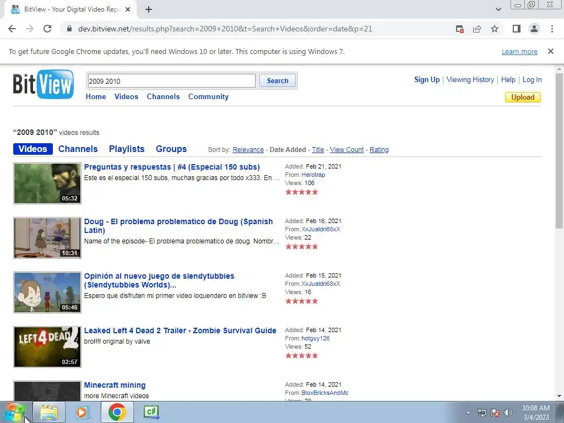Click the Search button
This screenshot has height=423, width=564.
click(x=278, y=81)
